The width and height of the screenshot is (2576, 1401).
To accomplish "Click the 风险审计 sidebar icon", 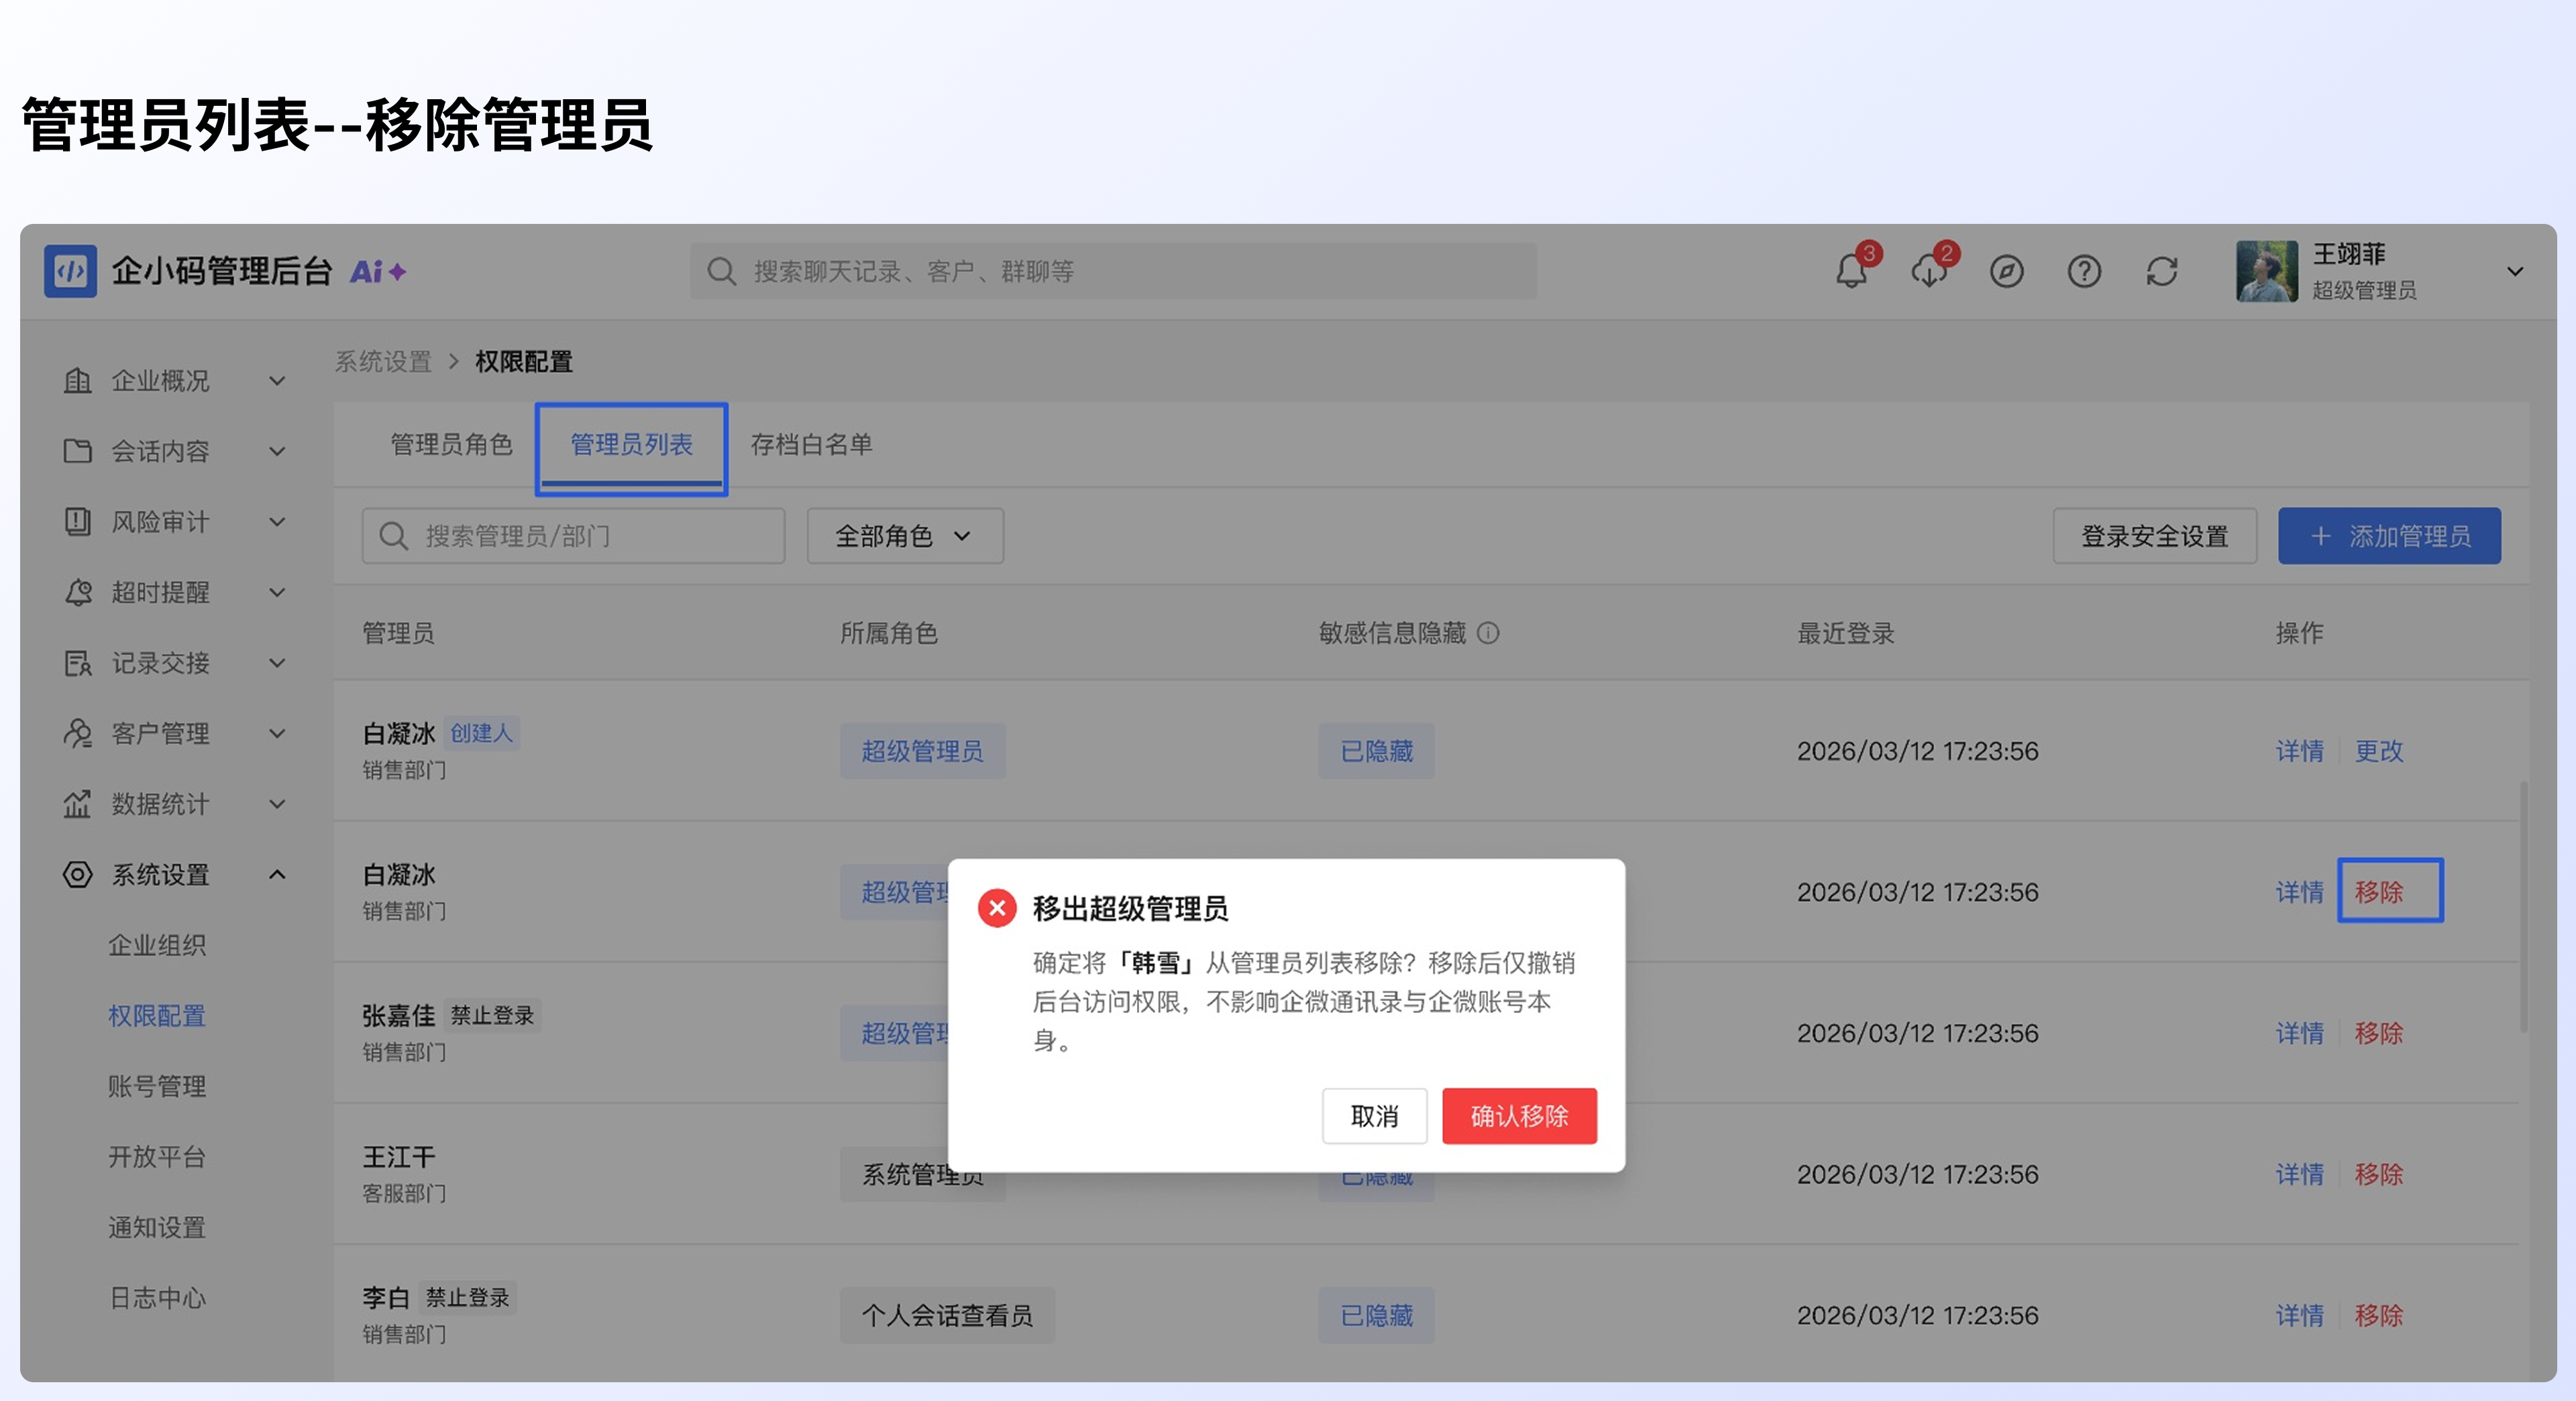I will [77, 522].
